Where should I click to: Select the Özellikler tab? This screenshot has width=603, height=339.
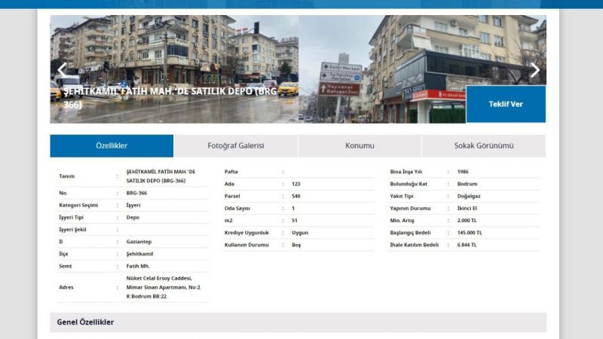click(112, 145)
